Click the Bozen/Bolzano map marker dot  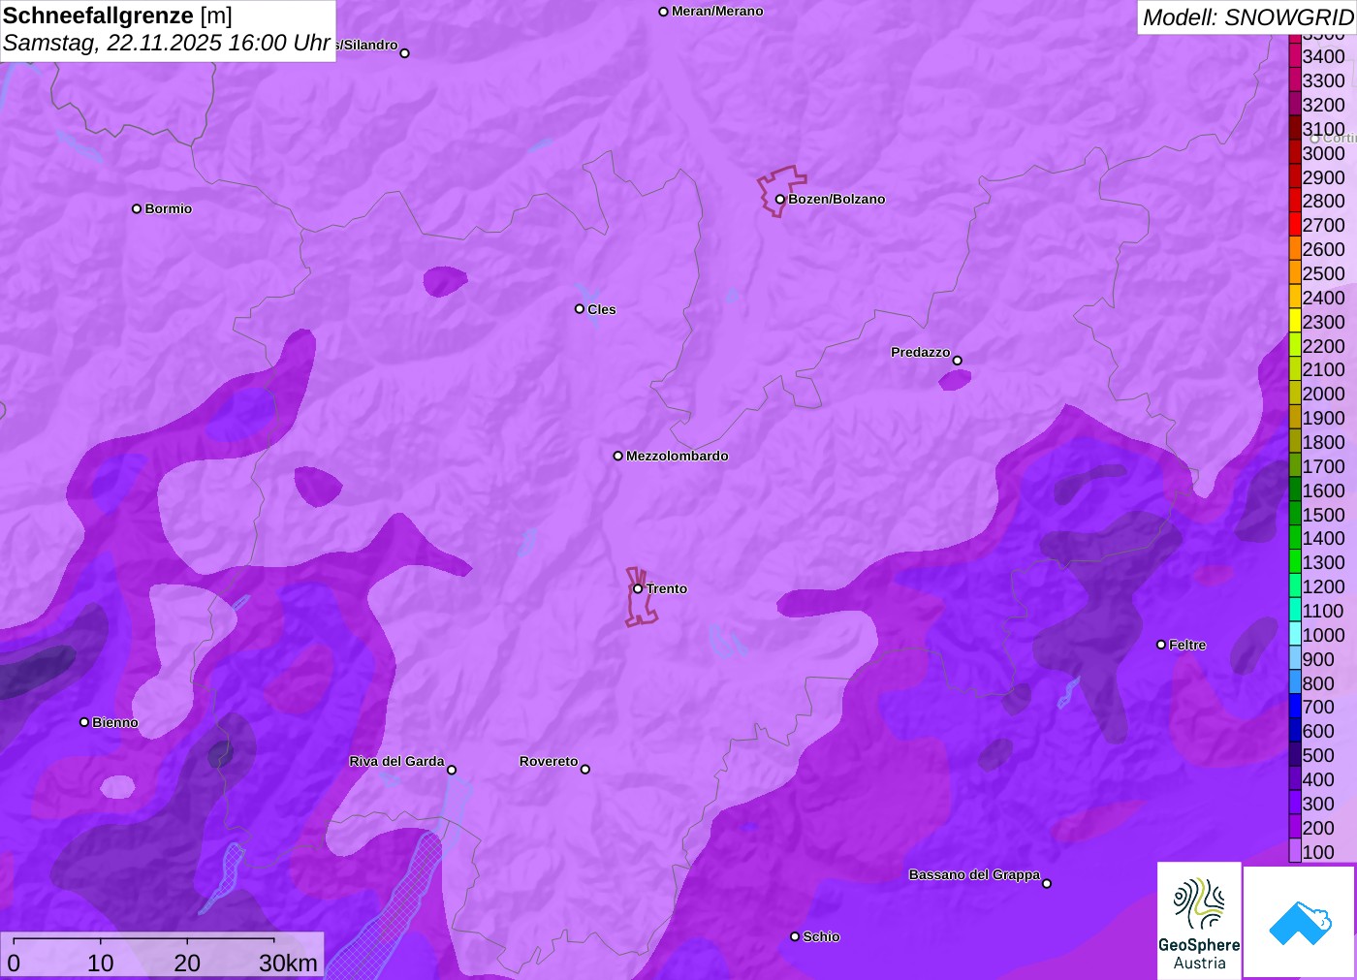pyautogui.click(x=780, y=200)
